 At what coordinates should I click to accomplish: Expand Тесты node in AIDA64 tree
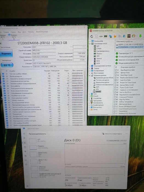tap(89, 109)
